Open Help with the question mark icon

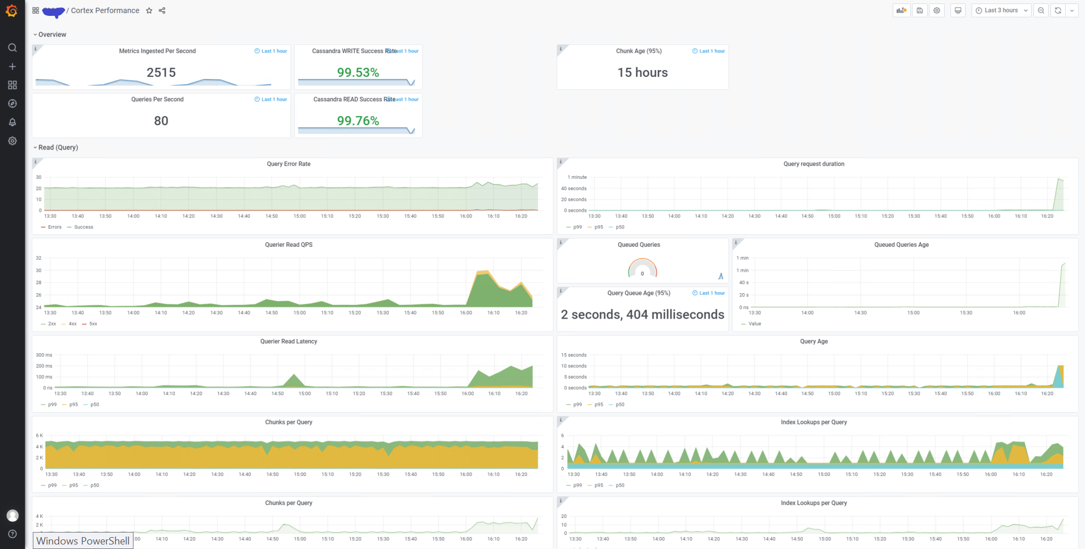(12, 534)
